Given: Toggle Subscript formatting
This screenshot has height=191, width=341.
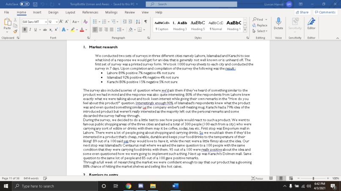Looking at the screenshot, I should [50, 30].
